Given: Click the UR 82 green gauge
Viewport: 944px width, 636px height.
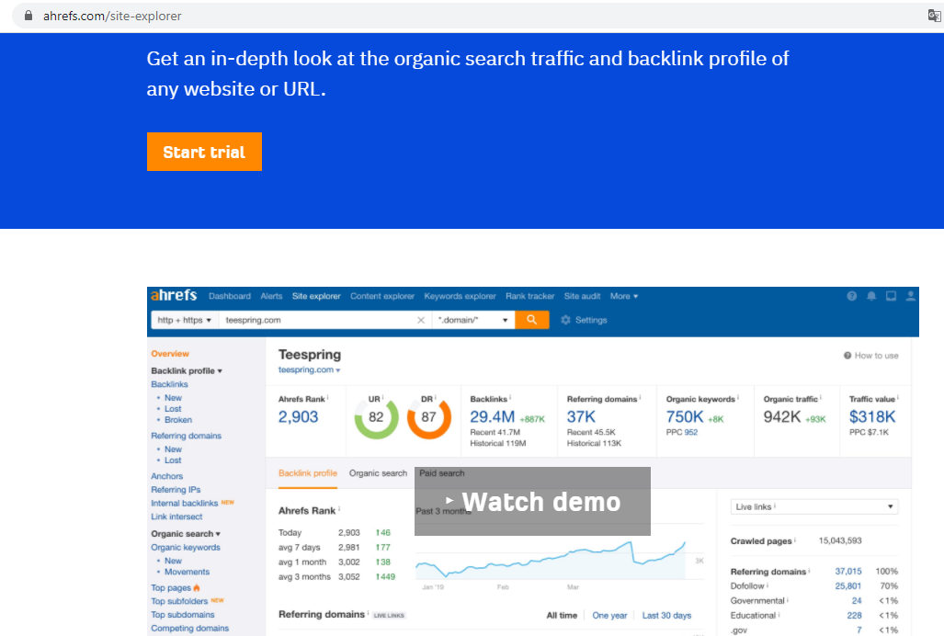Looking at the screenshot, I should (376, 417).
